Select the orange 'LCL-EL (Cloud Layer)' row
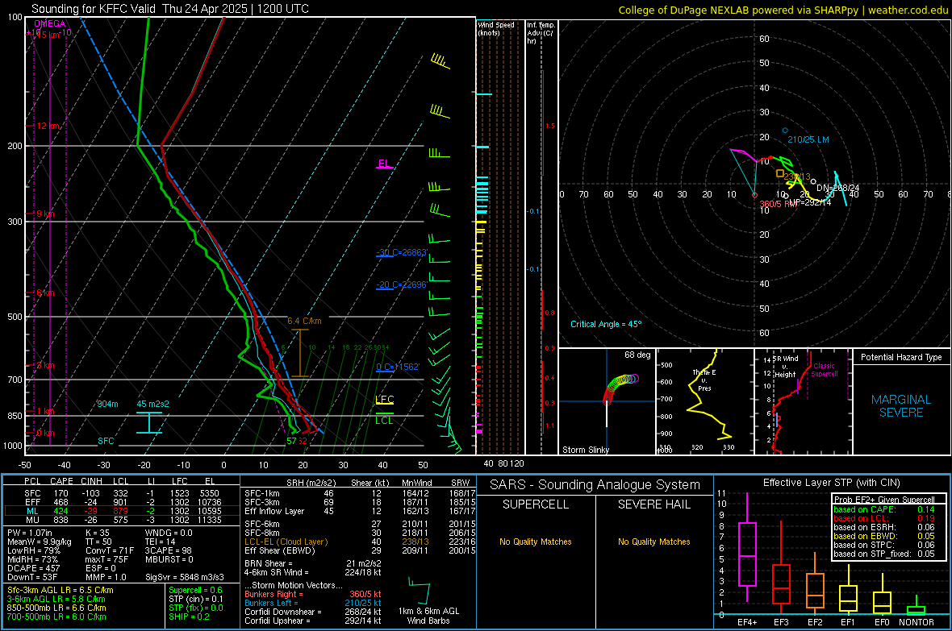This screenshot has width=952, height=631. [x=360, y=542]
